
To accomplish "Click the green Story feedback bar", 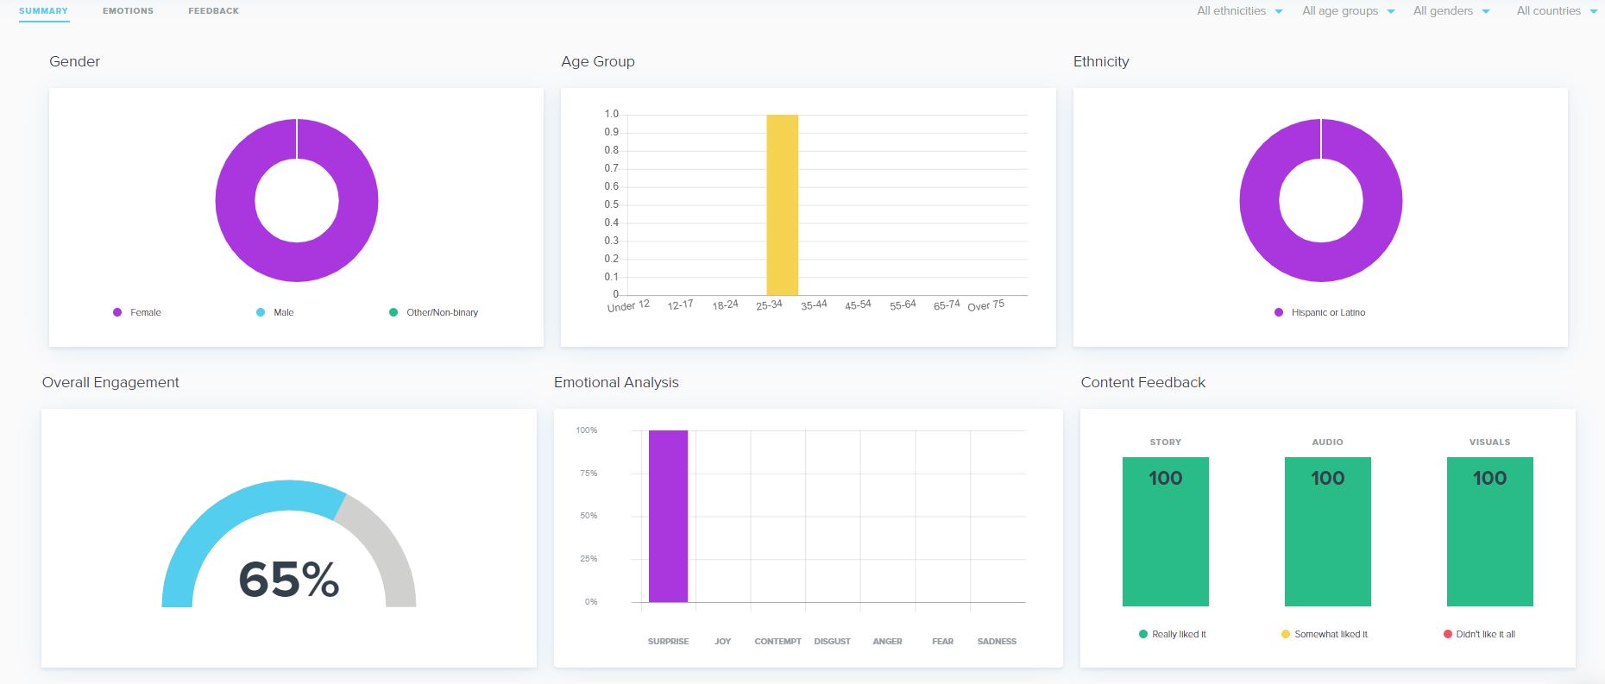I will [x=1165, y=531].
